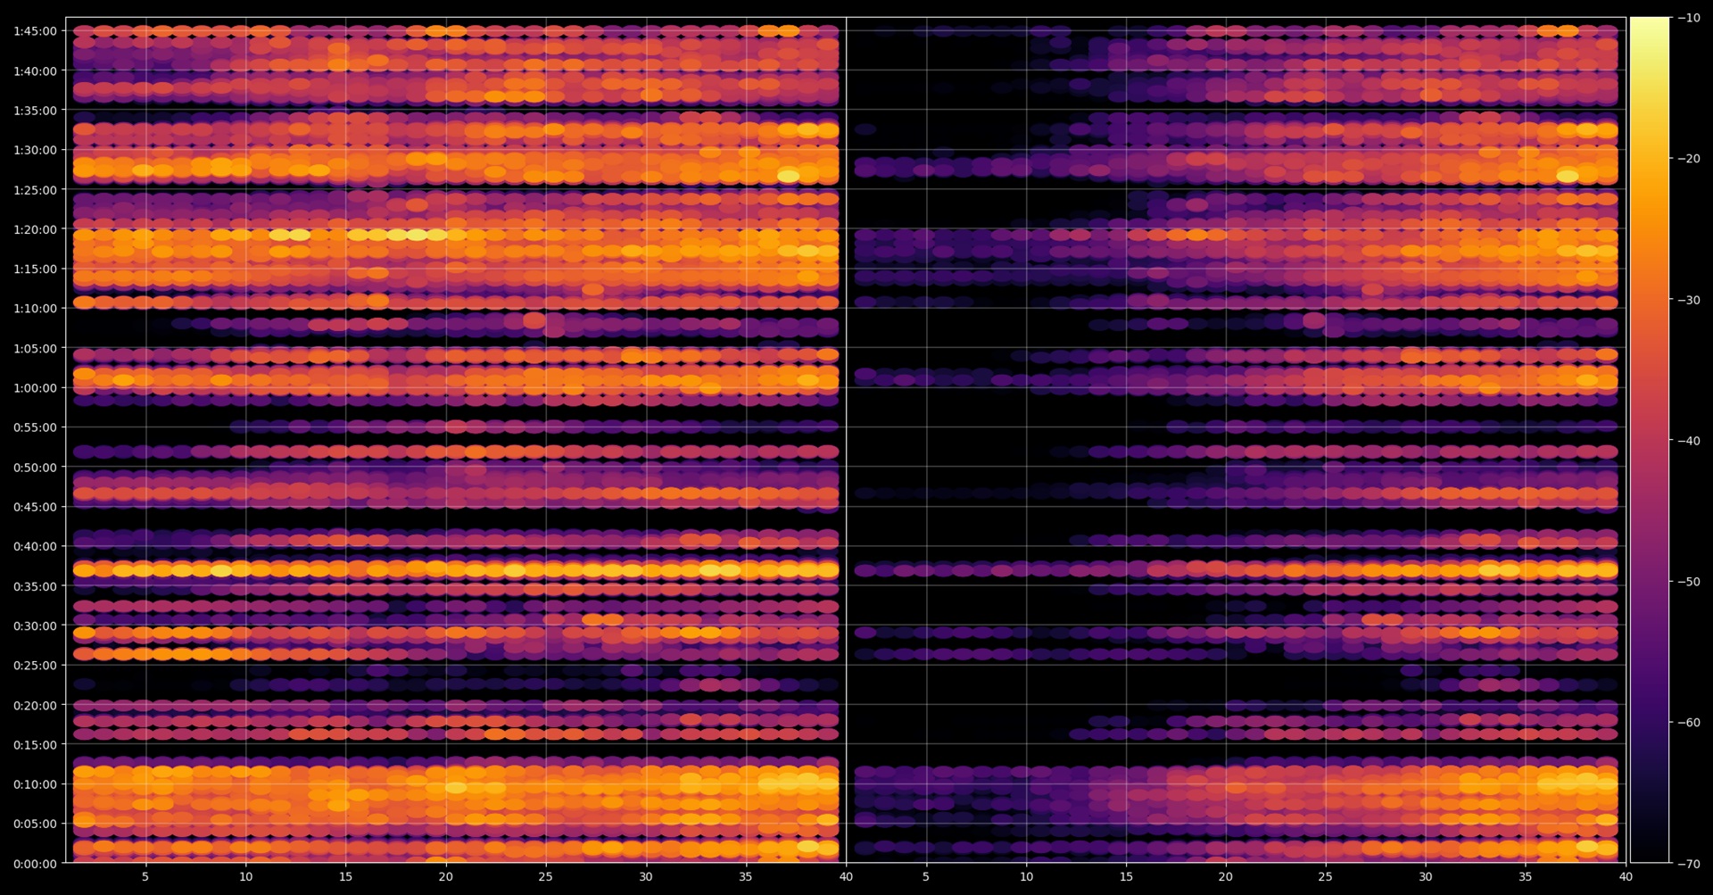This screenshot has width=1713, height=895.
Task: Select the 1:25:00 time label
Action: [35, 190]
